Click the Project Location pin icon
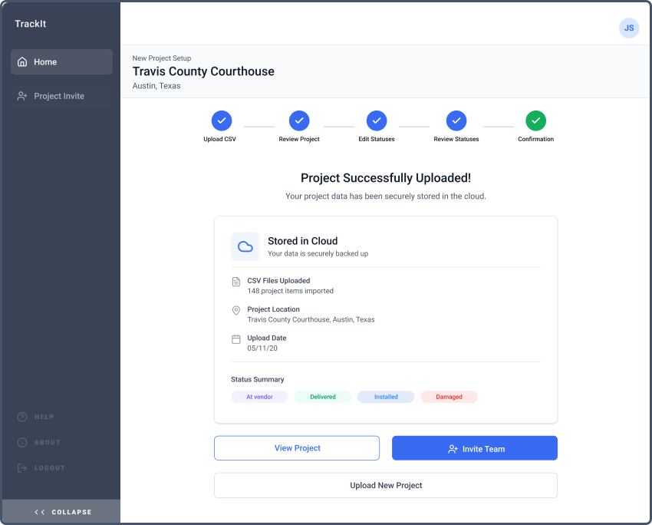 pos(236,310)
